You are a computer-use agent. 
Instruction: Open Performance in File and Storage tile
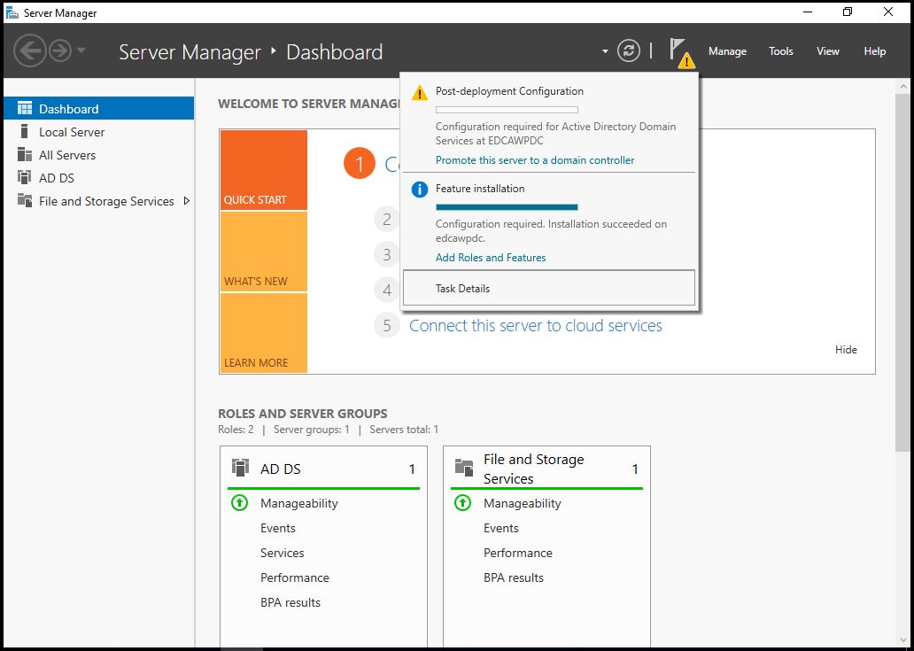tap(518, 553)
